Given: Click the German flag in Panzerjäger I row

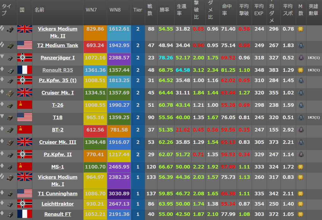Looking at the screenshot, I should point(25,58).
